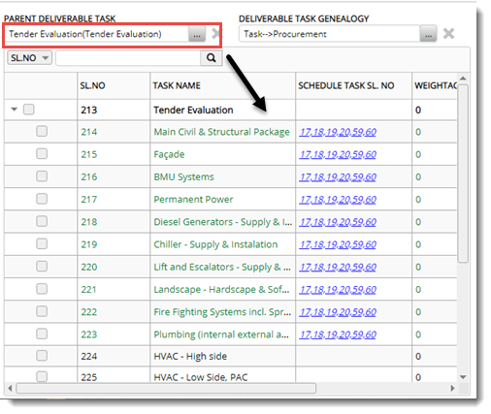Open schedule task link for Permanent Power
The width and height of the screenshot is (491, 414).
coord(338,200)
